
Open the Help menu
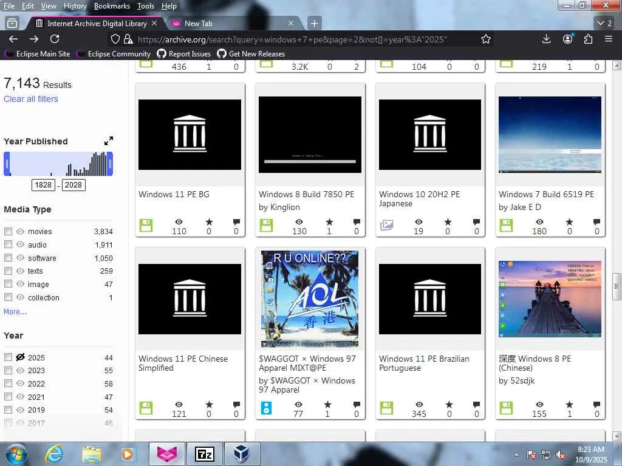169,6
